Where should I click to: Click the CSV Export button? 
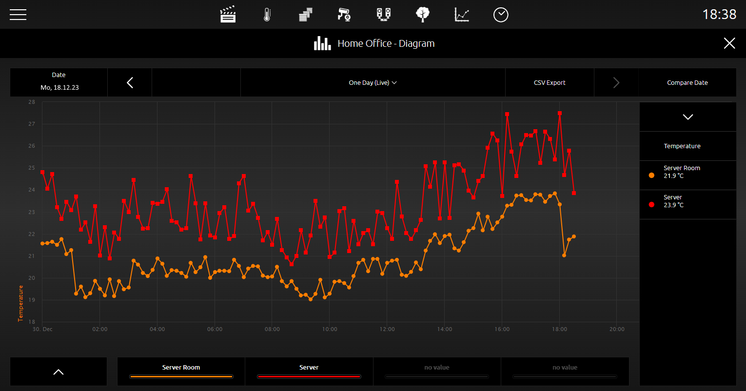[x=550, y=82]
